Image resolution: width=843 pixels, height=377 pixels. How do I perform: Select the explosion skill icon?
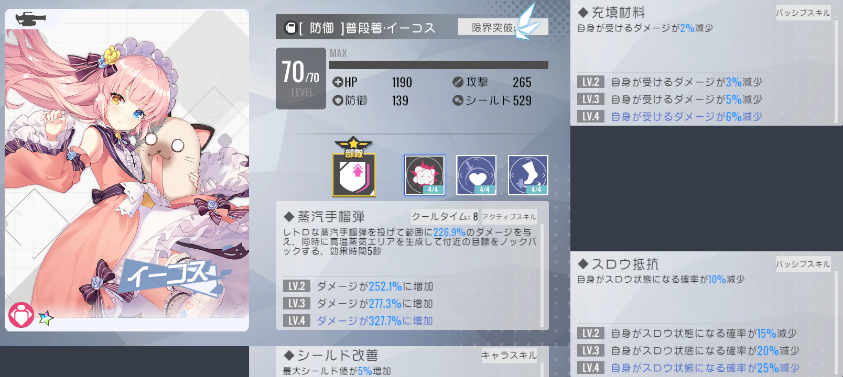click(x=425, y=175)
